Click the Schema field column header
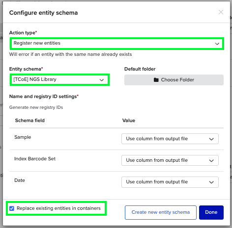 tap(29, 121)
